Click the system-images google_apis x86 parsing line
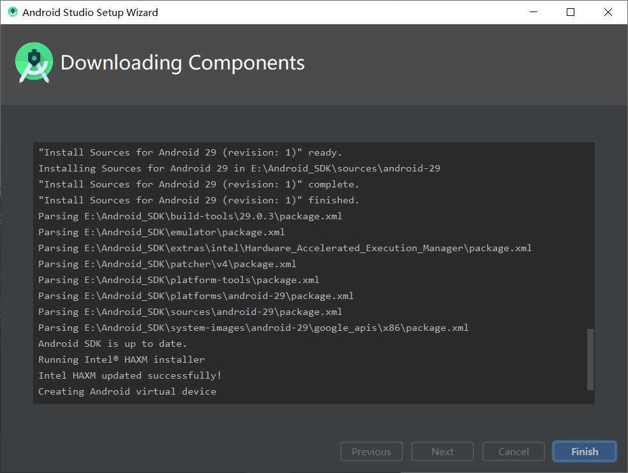The height and width of the screenshot is (473, 628). click(x=253, y=328)
